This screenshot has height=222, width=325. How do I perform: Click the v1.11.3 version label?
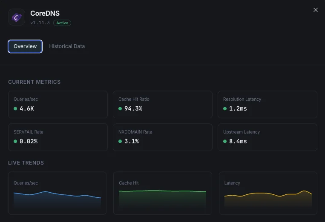(x=40, y=23)
